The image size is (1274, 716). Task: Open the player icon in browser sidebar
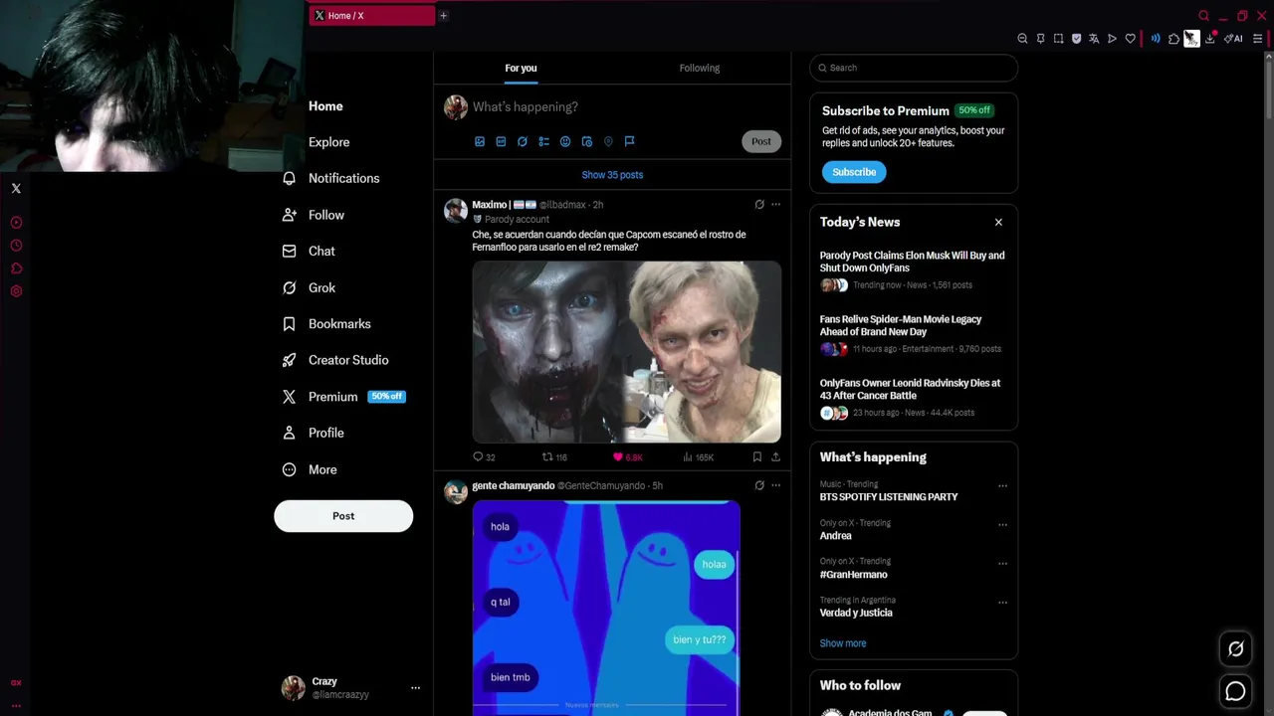(16, 223)
